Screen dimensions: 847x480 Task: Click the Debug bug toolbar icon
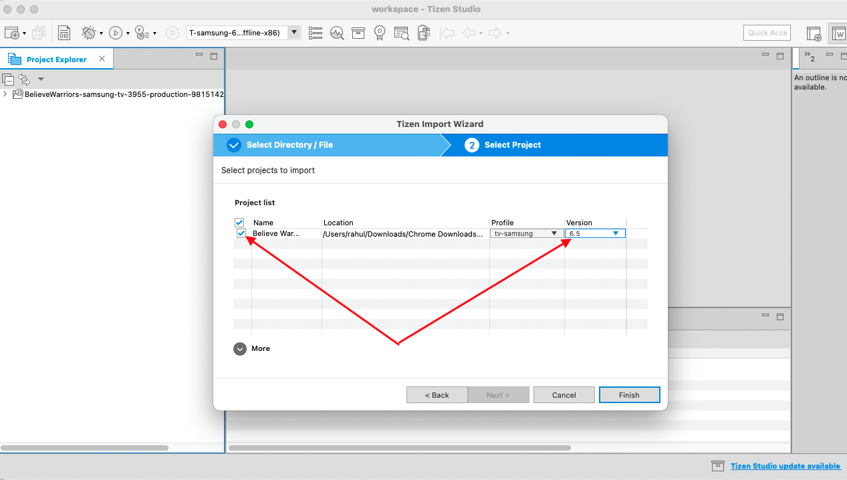[88, 33]
